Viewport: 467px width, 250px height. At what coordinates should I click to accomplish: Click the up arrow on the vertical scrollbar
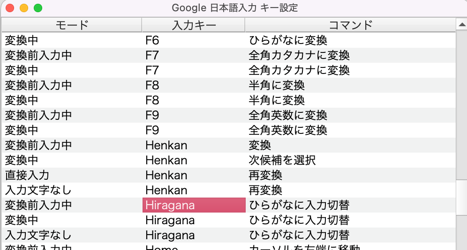(461, 24)
